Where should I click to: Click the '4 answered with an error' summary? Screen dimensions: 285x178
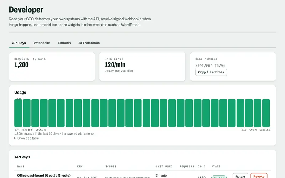point(78,134)
